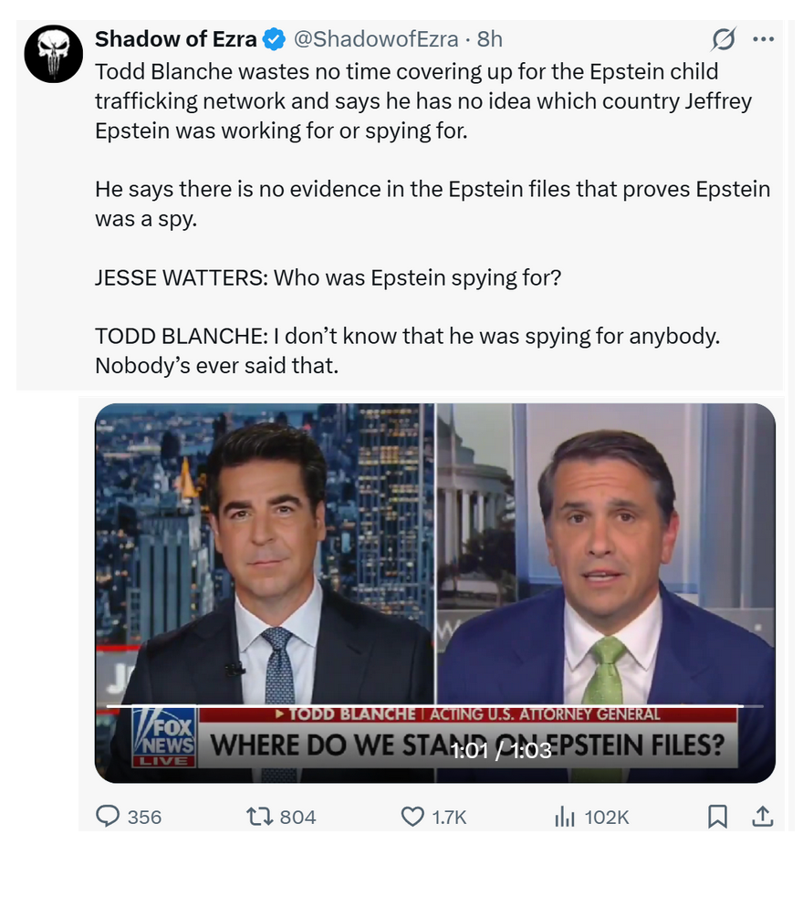Play the Fox News video clip
The image size is (803, 907).
pyautogui.click(x=434, y=584)
